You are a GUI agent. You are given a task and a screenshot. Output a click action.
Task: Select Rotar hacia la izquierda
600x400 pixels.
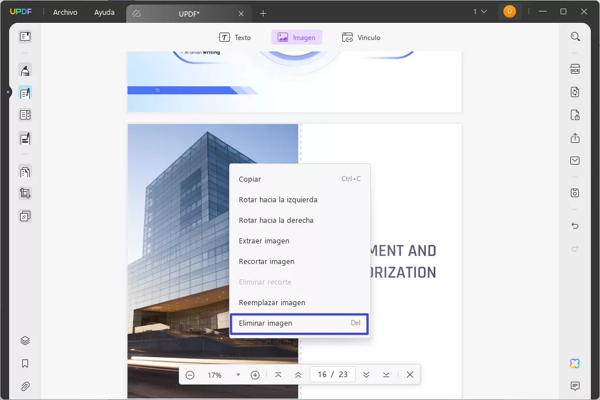point(299,199)
